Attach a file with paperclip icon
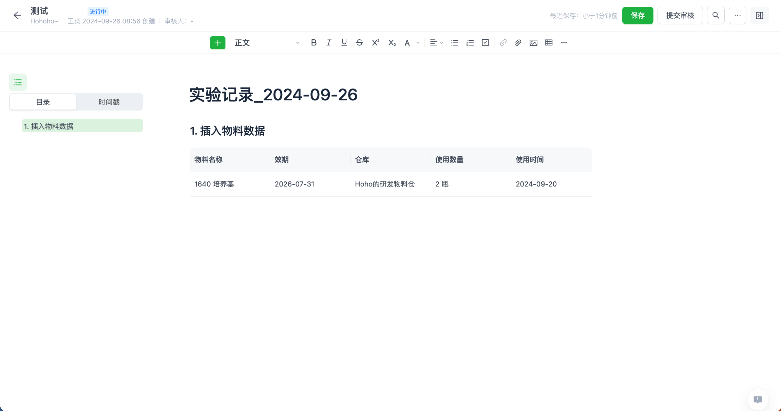The height and width of the screenshot is (411, 781). point(518,43)
